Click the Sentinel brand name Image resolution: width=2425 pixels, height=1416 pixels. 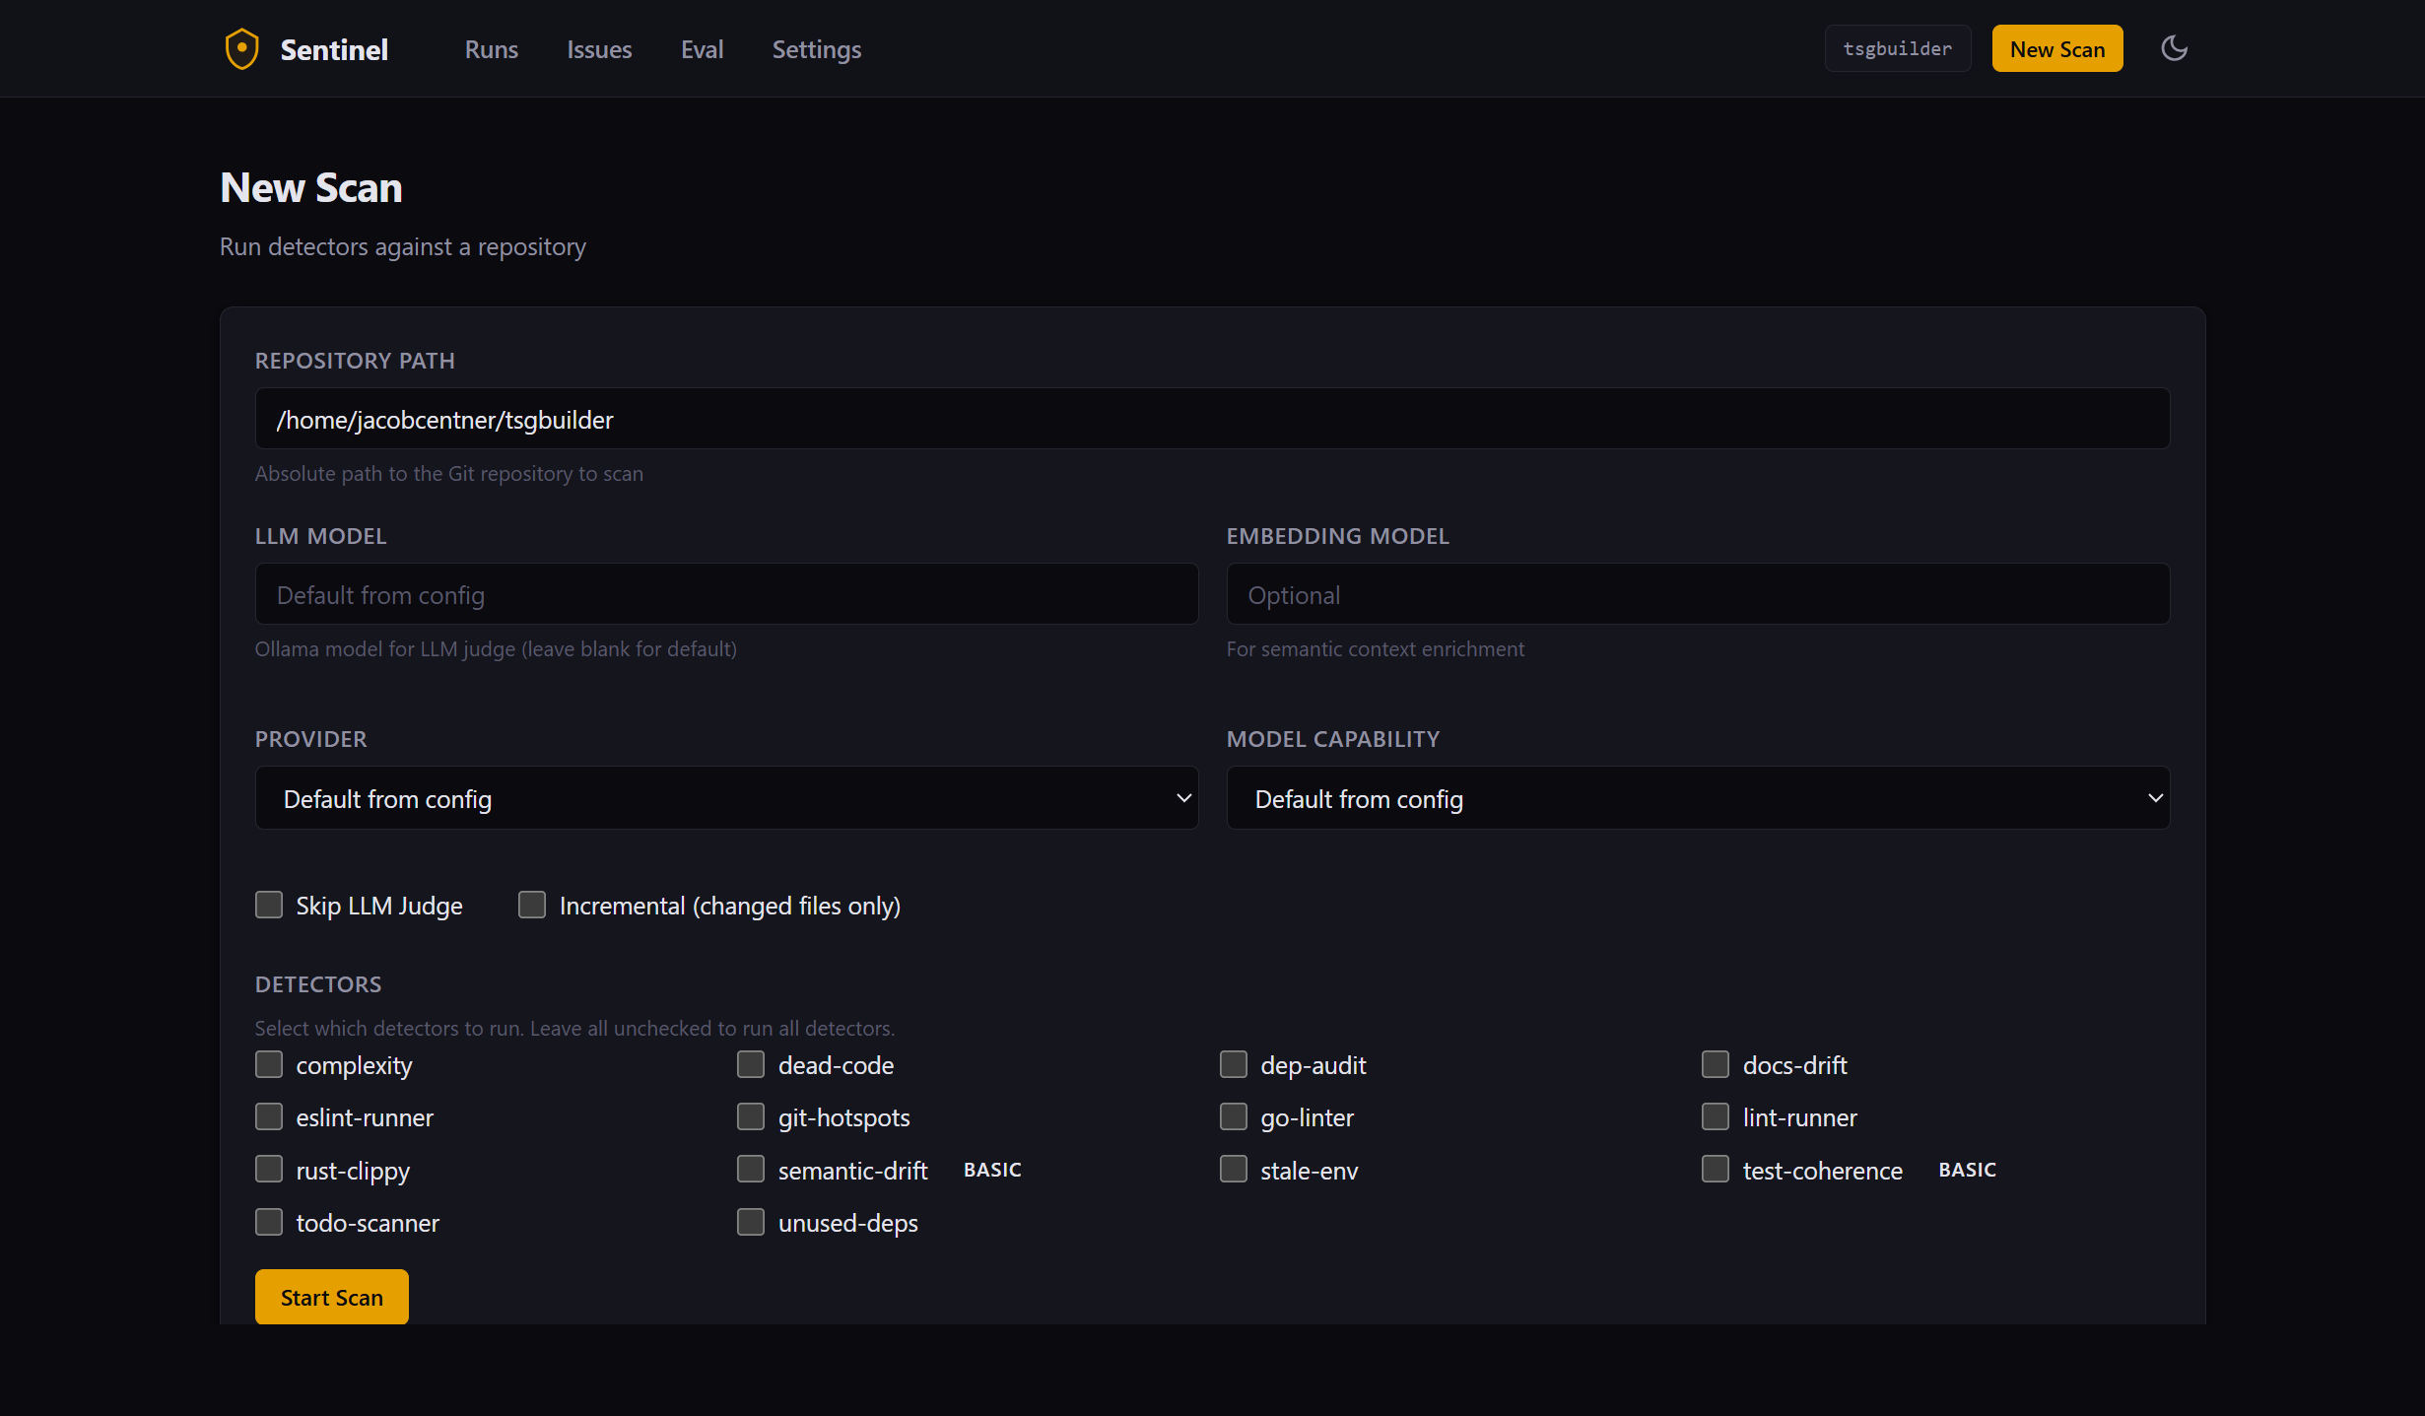coord(334,49)
